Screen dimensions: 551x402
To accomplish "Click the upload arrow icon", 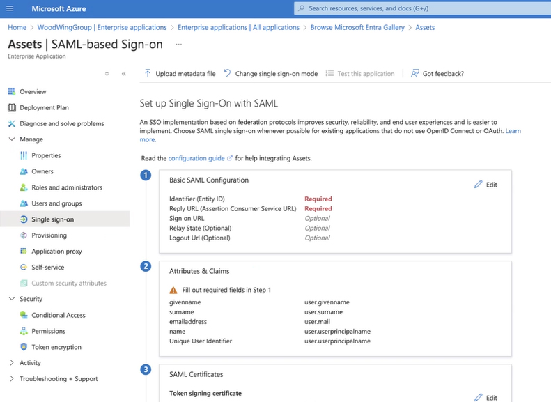I will pos(148,73).
